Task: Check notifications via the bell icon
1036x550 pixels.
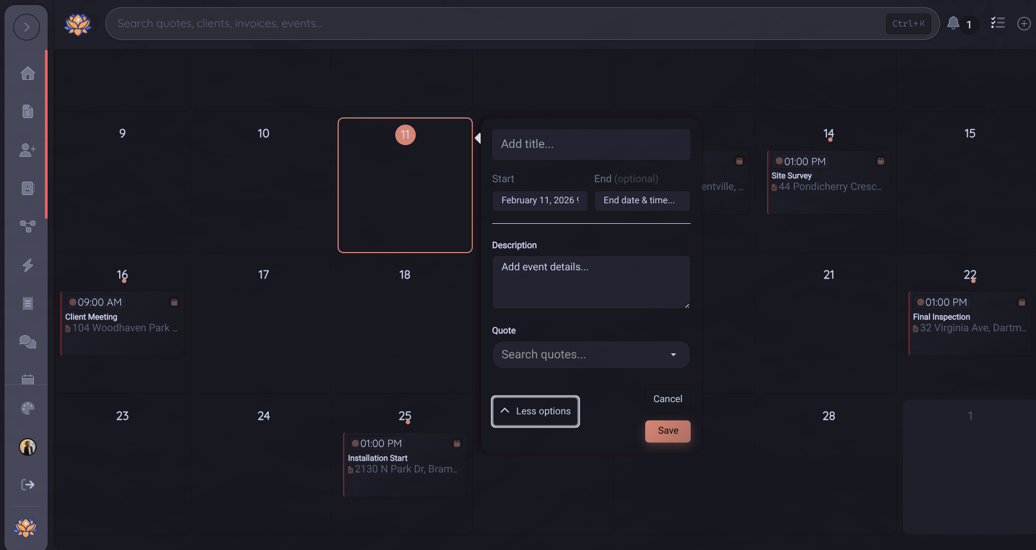Action: [x=953, y=23]
